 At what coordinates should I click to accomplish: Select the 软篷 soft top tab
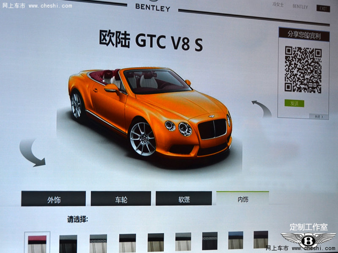coord(184,198)
